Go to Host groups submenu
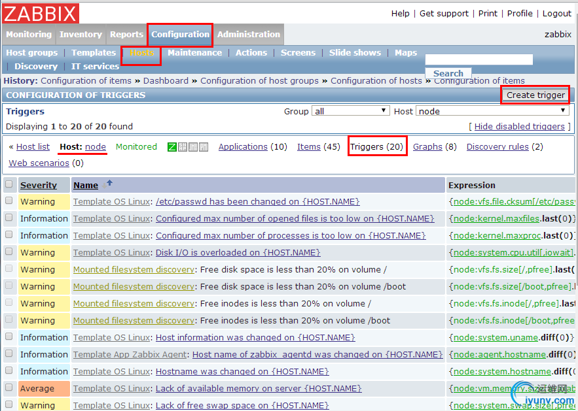Viewport: 578px width, 411px height. tap(31, 53)
